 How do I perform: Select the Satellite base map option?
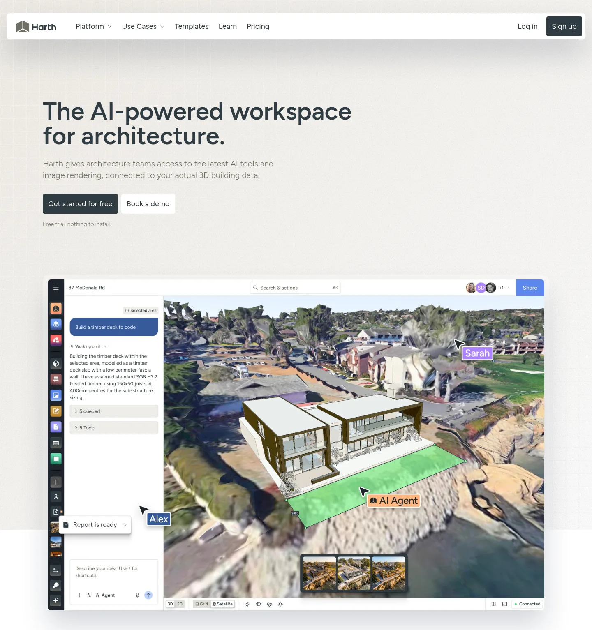tap(222, 604)
